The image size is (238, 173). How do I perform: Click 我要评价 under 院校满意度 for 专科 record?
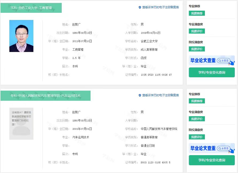(x=197, y=137)
